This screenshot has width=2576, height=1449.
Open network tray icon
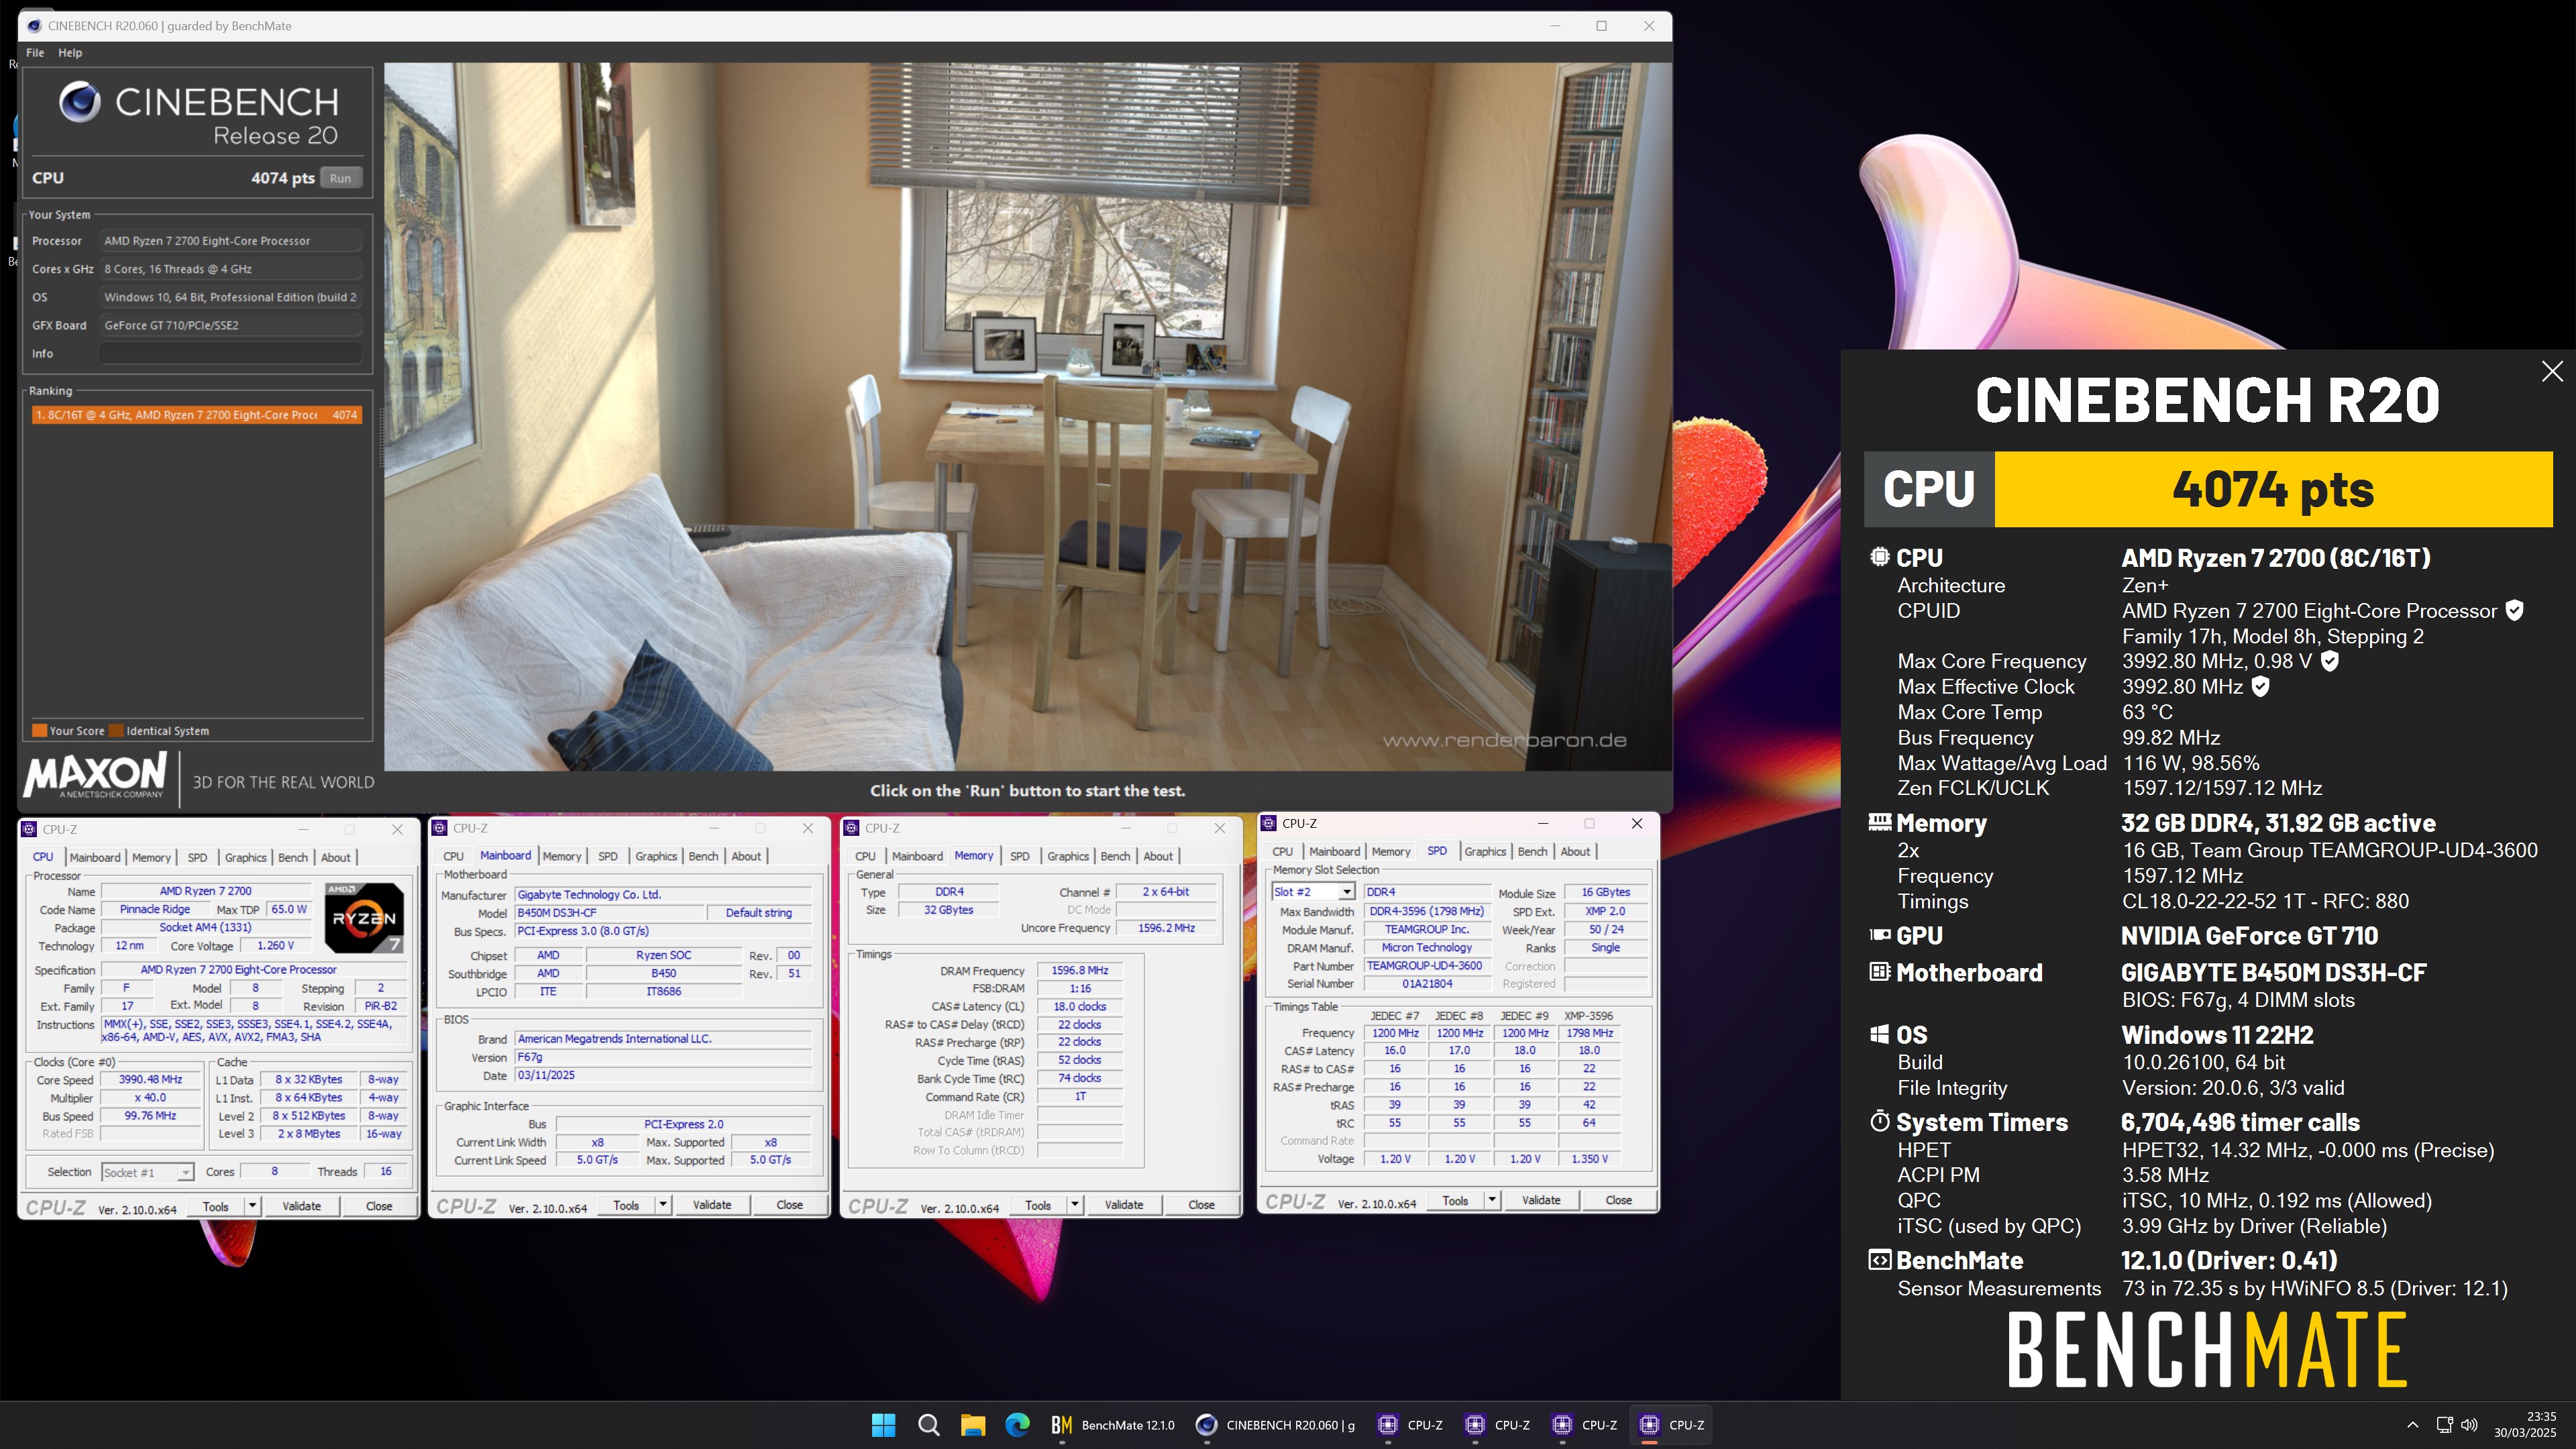tap(2444, 1425)
